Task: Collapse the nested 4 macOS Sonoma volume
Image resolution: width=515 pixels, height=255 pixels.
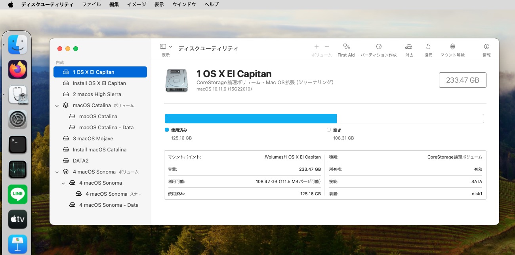Action: pyautogui.click(x=63, y=183)
